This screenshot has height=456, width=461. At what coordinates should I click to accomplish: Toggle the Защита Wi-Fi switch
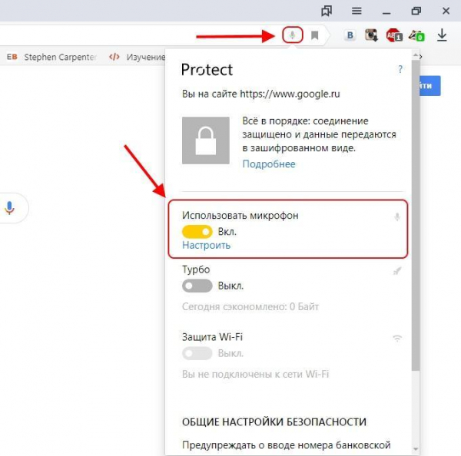(197, 353)
